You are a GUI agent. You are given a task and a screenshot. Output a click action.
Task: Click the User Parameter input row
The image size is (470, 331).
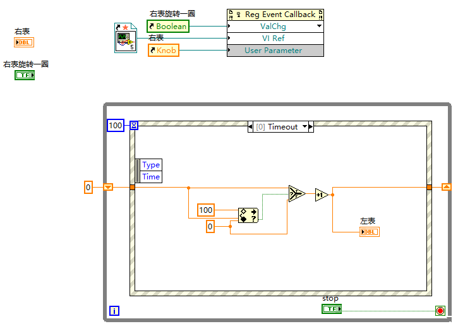click(x=275, y=51)
